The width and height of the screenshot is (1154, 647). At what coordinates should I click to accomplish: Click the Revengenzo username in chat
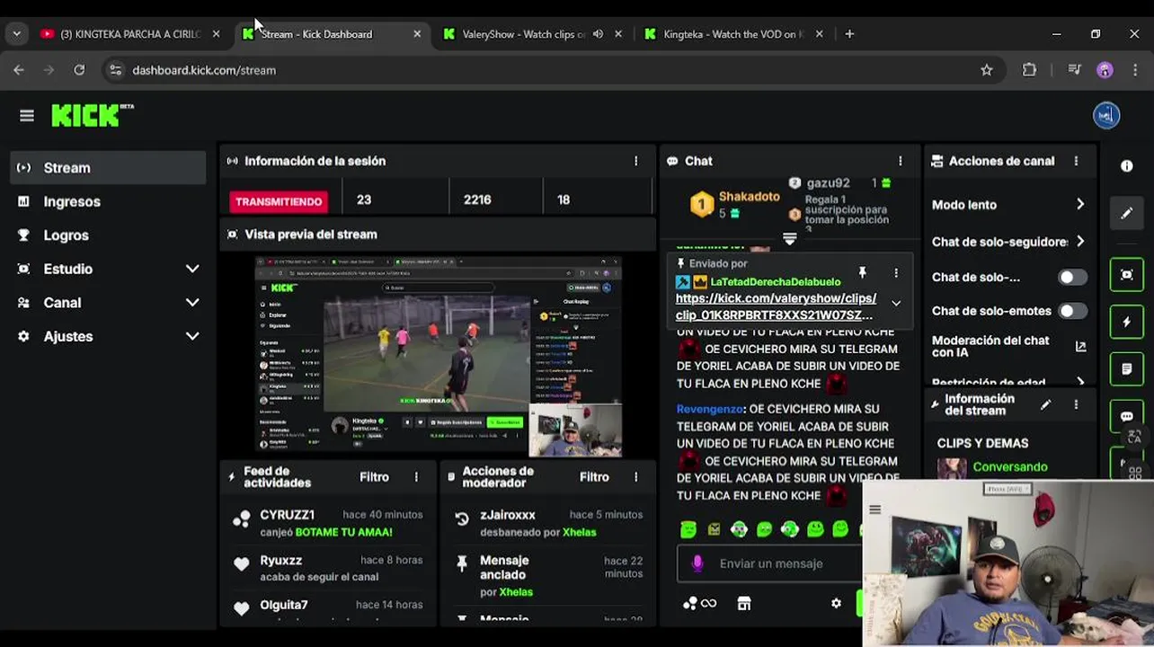click(709, 409)
